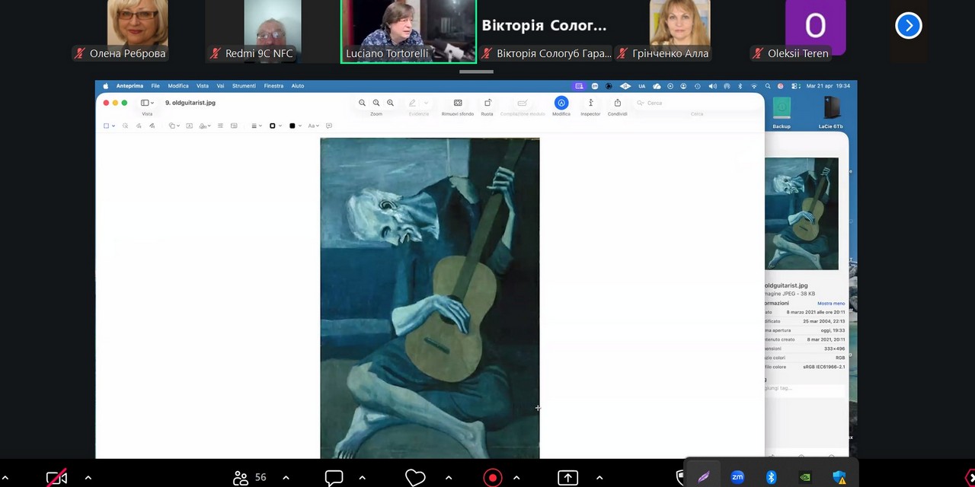Click Rimuovi sfondo background removal icon
The width and height of the screenshot is (975, 487).
(x=458, y=103)
